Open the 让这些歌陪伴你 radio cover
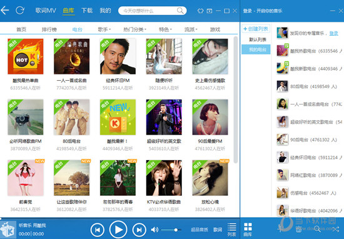The image size is (344, 239). tap(71, 178)
